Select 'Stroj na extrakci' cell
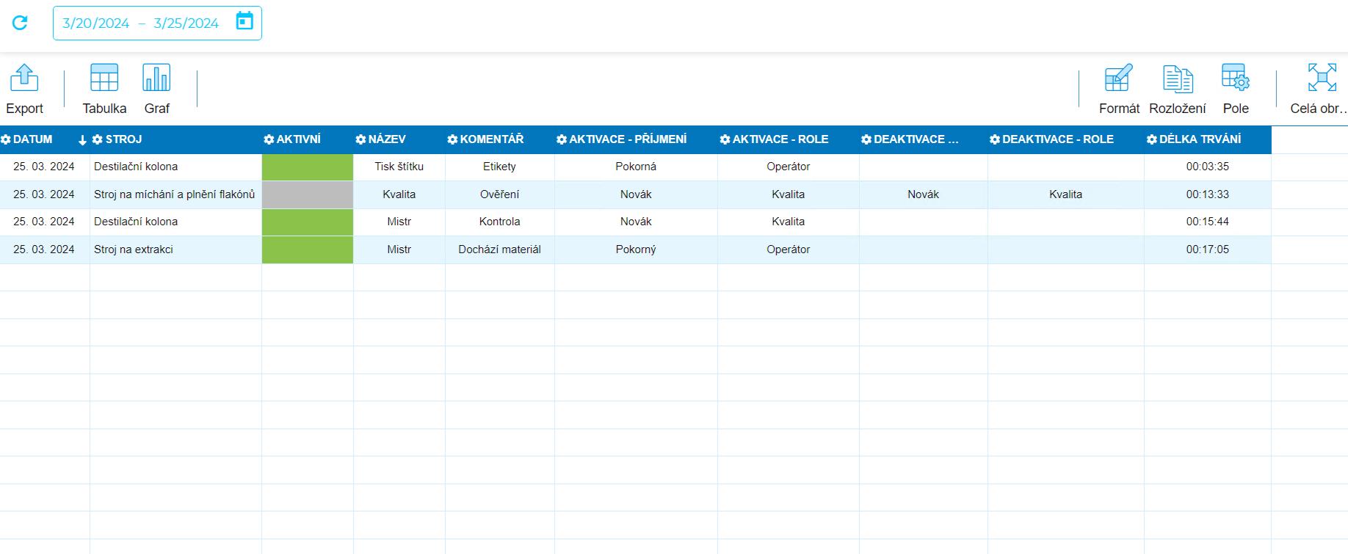 tap(175, 249)
